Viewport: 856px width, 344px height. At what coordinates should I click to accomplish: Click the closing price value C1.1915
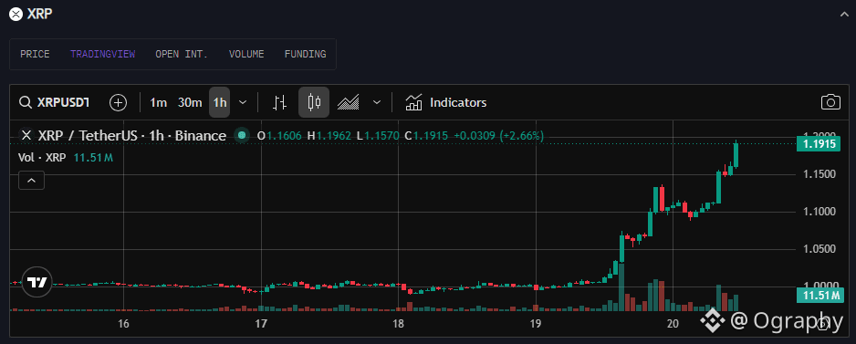(427, 135)
